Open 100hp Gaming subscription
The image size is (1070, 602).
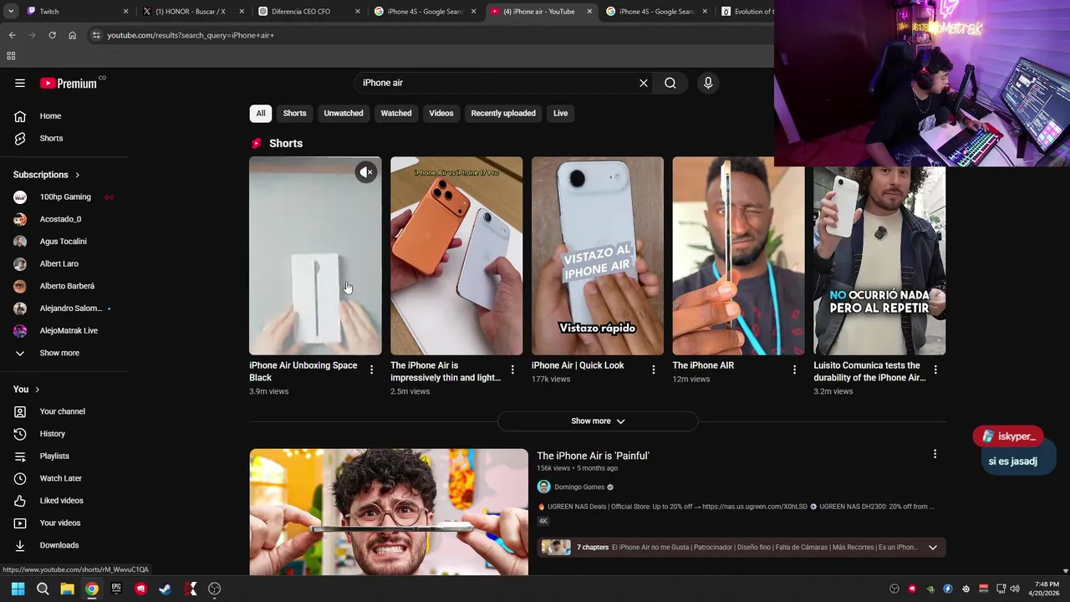64,197
